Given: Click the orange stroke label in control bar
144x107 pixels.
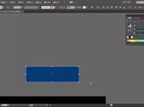Looking at the screenshot, I should [8, 8].
